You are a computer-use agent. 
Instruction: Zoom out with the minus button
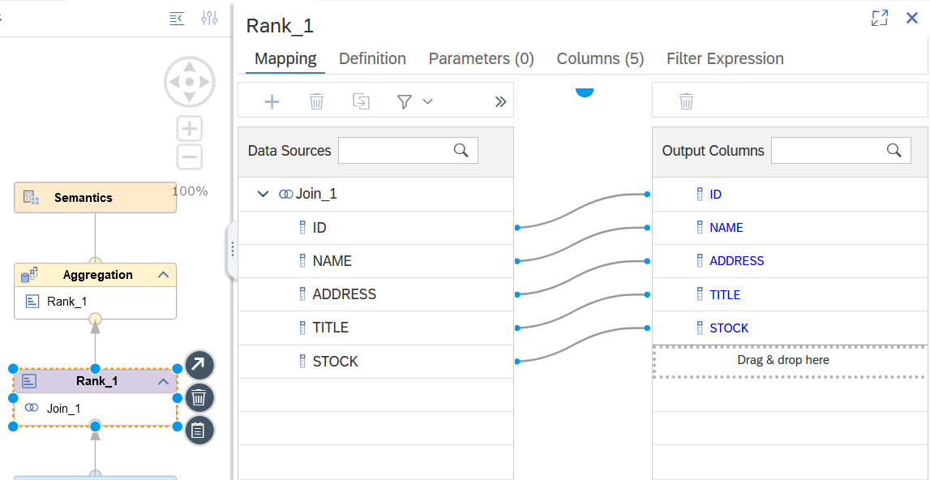tap(190, 156)
